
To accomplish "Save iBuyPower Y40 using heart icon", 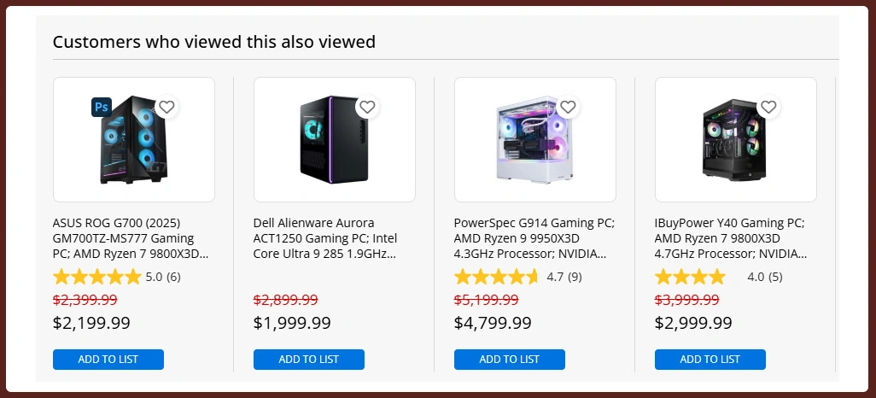I will click(x=768, y=107).
